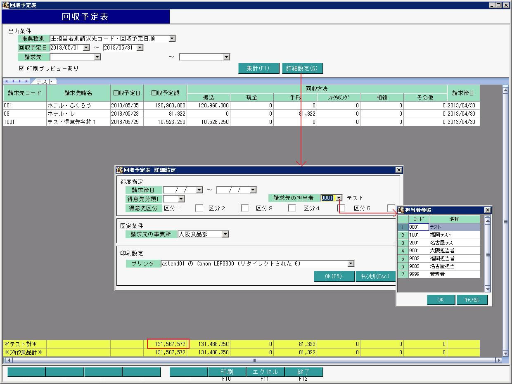Open the プリンタ selection dropdown
This screenshot has width=512, height=384.
coord(351,263)
